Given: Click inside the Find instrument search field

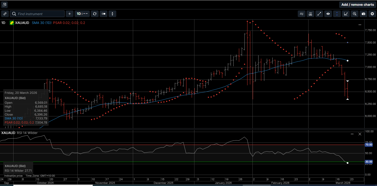Looking at the screenshot, I should [x=37, y=14].
